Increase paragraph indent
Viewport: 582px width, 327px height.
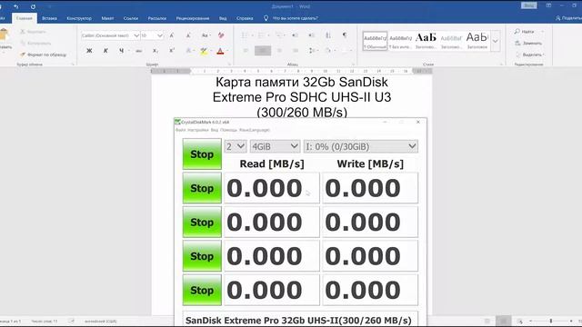[311, 35]
